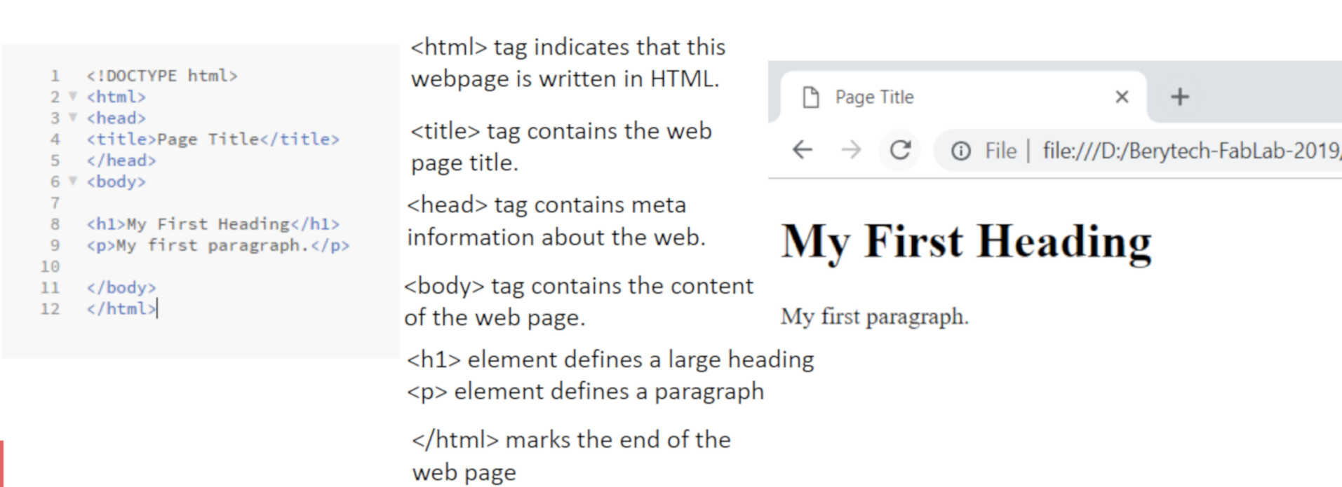The image size is (1342, 487).
Task: Place the cursor on the title tag code line
Action: click(x=213, y=139)
